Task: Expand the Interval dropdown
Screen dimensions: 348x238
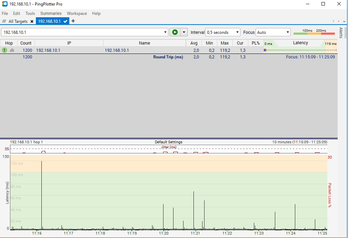Action: 237,32
